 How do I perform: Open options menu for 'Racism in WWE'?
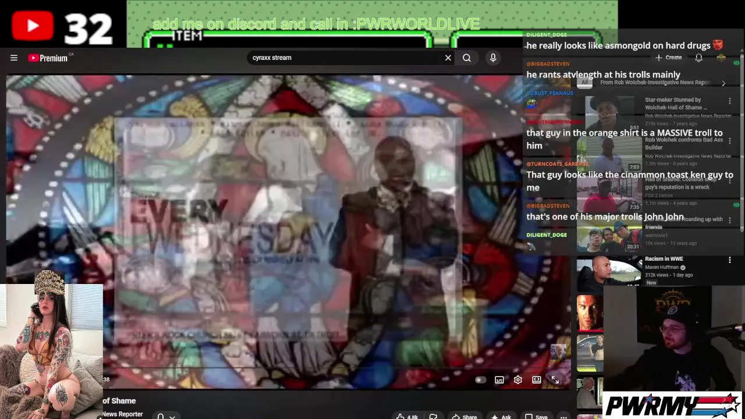coord(730,260)
